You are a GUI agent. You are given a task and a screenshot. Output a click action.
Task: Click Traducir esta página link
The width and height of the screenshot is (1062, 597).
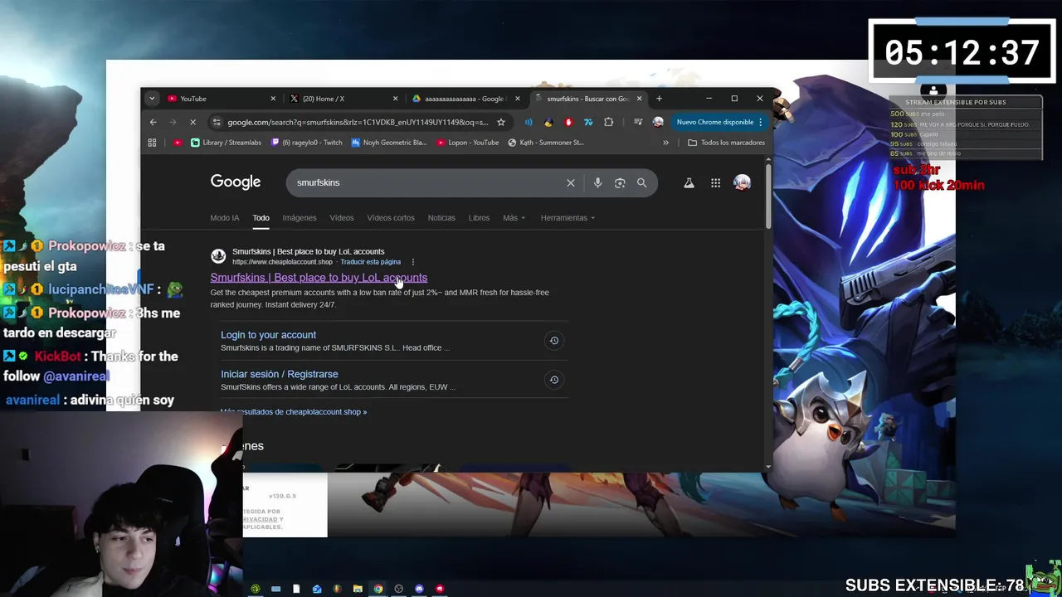click(x=370, y=262)
